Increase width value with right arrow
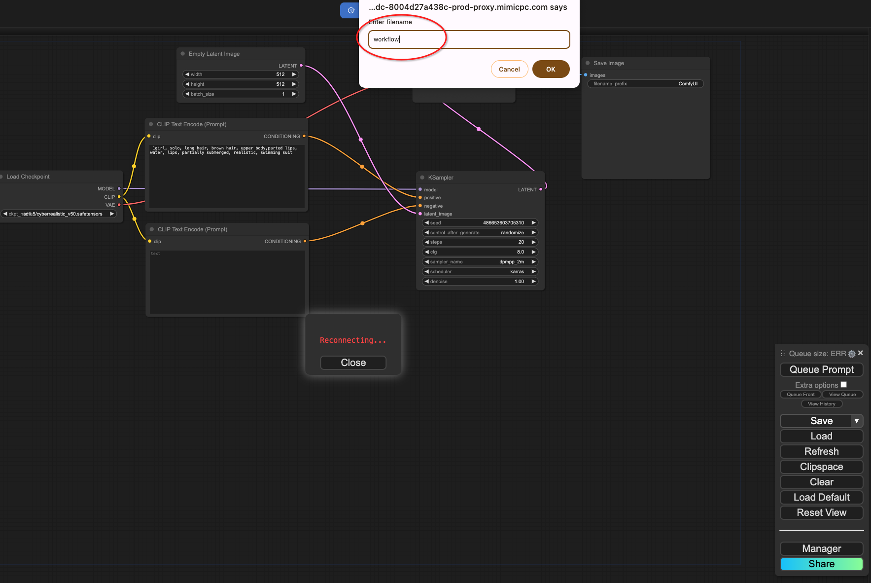Viewport: 871px width, 583px height. click(294, 74)
